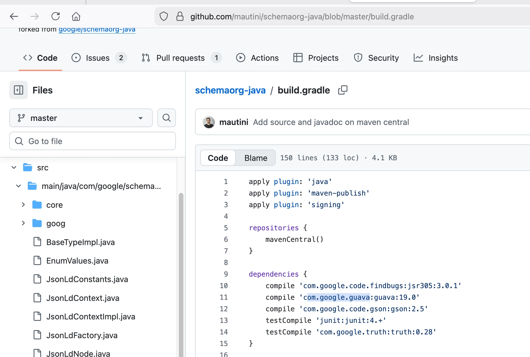Click line number 14
The width and height of the screenshot is (530, 357).
[x=224, y=332]
